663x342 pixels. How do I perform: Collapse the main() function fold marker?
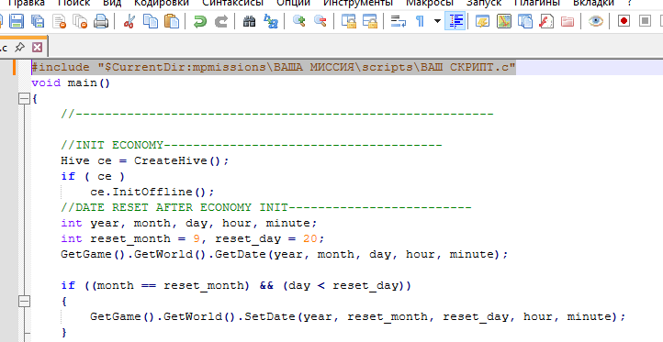24,99
